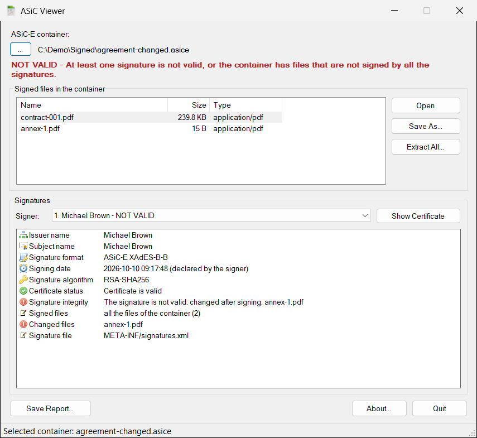Click the '15 B' size cell

(x=199, y=129)
